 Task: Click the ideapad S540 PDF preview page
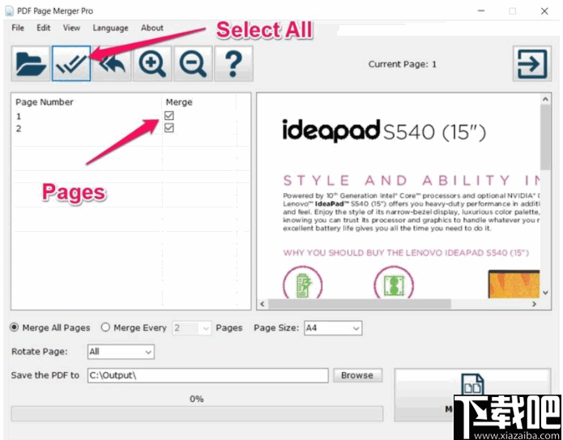pyautogui.click(x=399, y=196)
